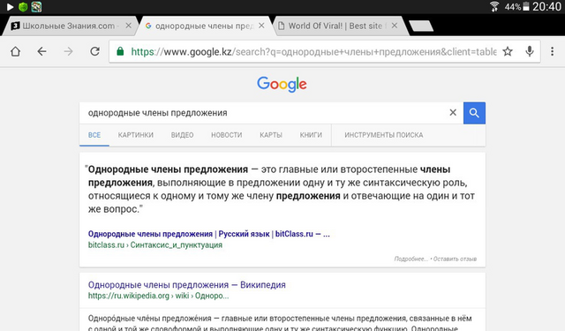Select the ВИДЕО search filter
This screenshot has width=565, height=331.
tap(183, 135)
